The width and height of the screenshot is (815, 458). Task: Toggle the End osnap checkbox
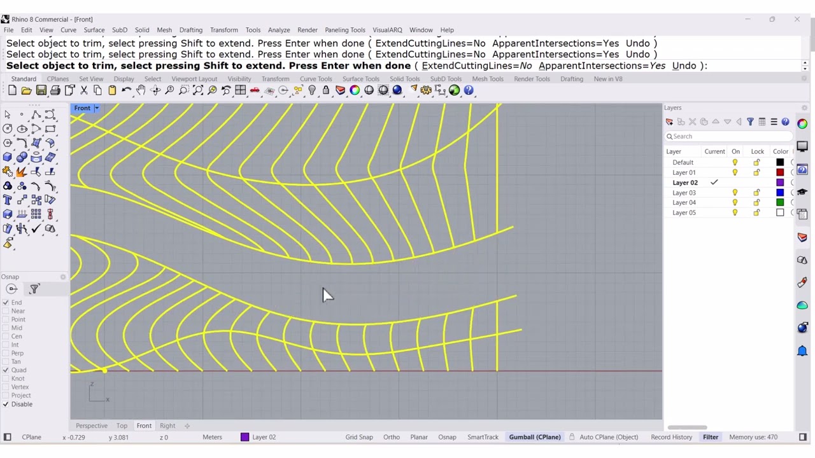point(6,303)
